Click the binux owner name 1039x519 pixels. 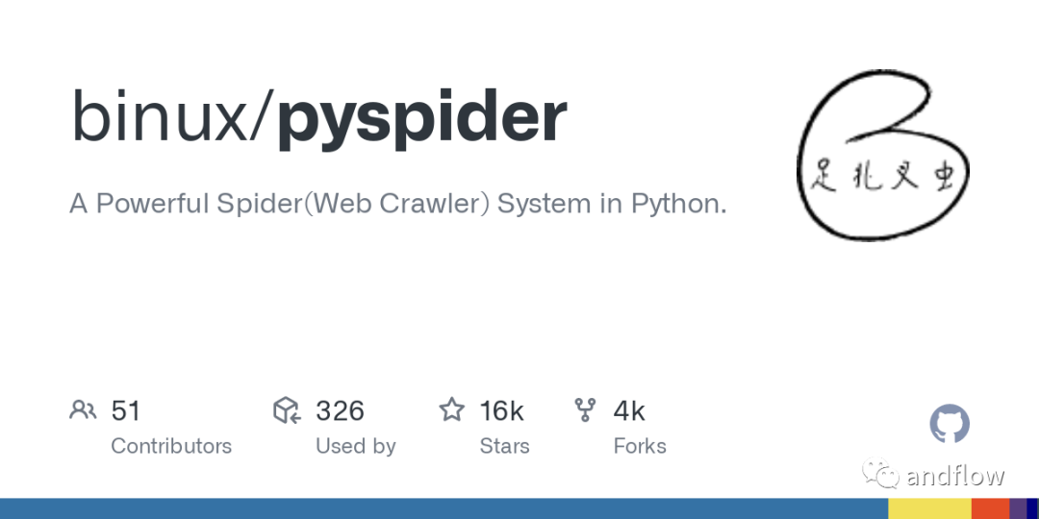tap(159, 117)
